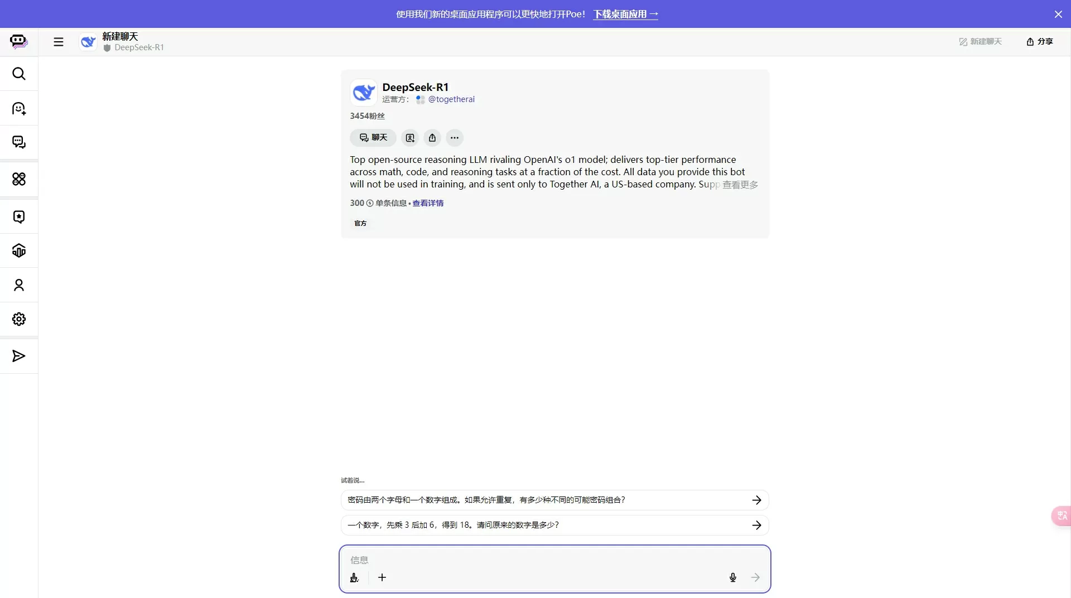Open the search icon in sidebar
The image size is (1071, 598).
pos(19,74)
